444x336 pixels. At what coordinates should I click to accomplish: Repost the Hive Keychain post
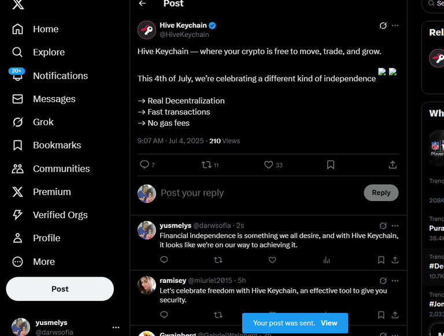point(206,165)
